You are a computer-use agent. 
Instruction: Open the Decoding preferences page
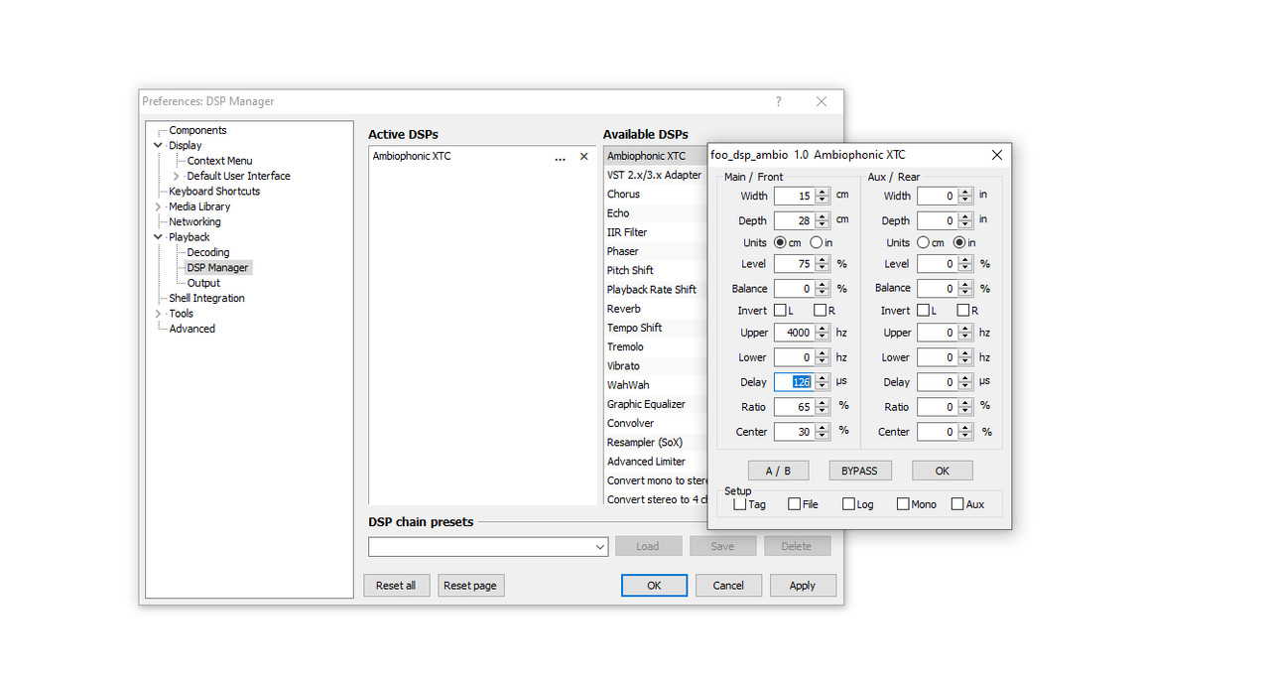click(208, 252)
